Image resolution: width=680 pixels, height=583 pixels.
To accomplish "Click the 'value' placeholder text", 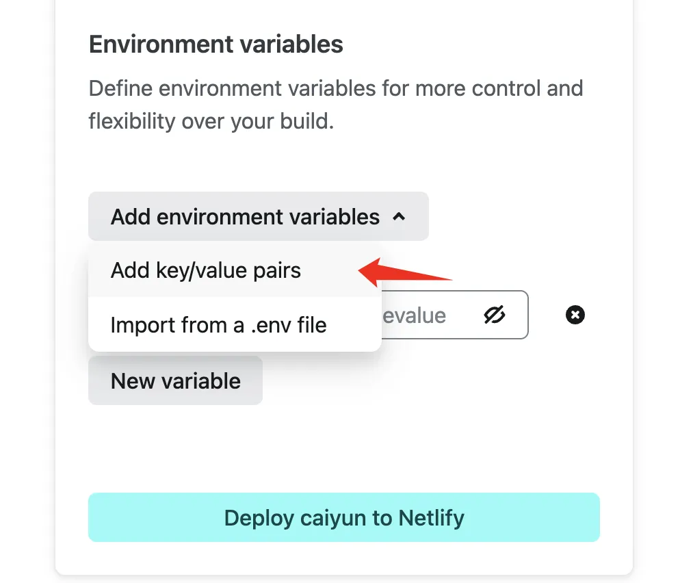I will pos(415,315).
